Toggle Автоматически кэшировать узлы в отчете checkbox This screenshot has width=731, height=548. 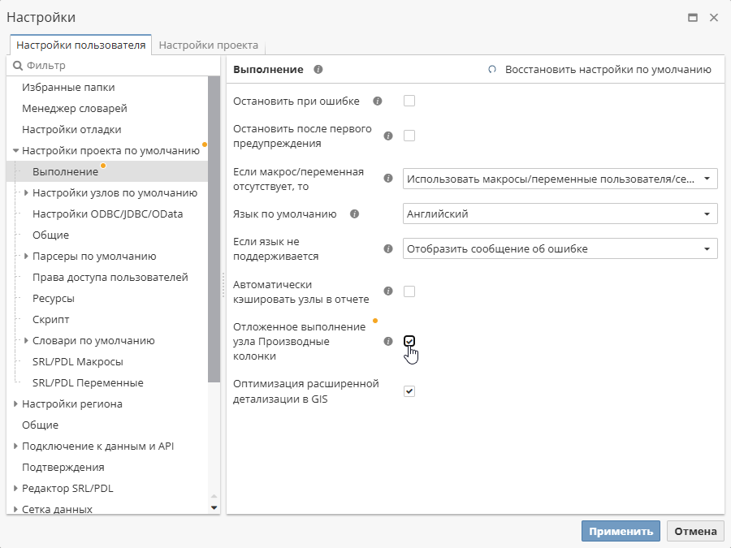(x=409, y=291)
